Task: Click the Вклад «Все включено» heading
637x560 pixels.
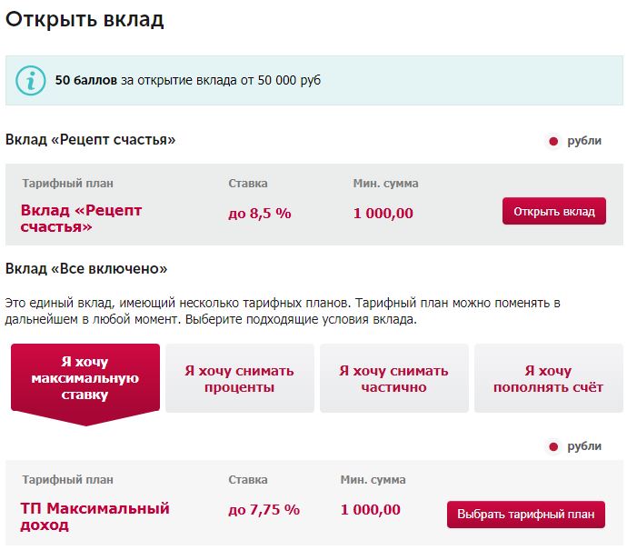Action: 86,268
